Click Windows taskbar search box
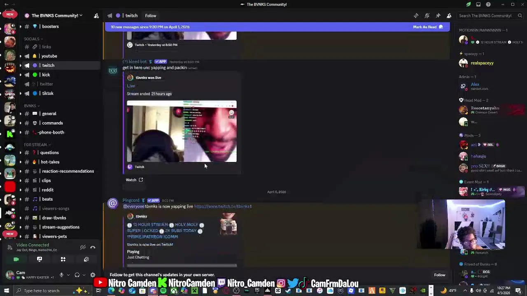 (x=53, y=291)
